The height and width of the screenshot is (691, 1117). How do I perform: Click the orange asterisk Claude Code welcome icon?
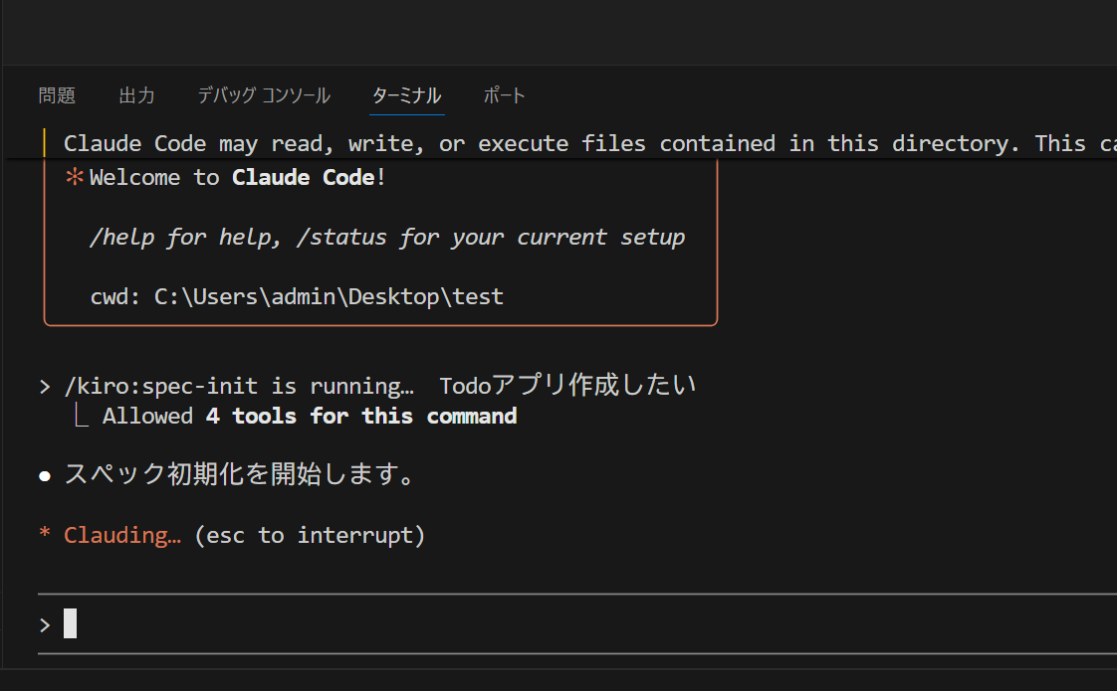(75, 176)
